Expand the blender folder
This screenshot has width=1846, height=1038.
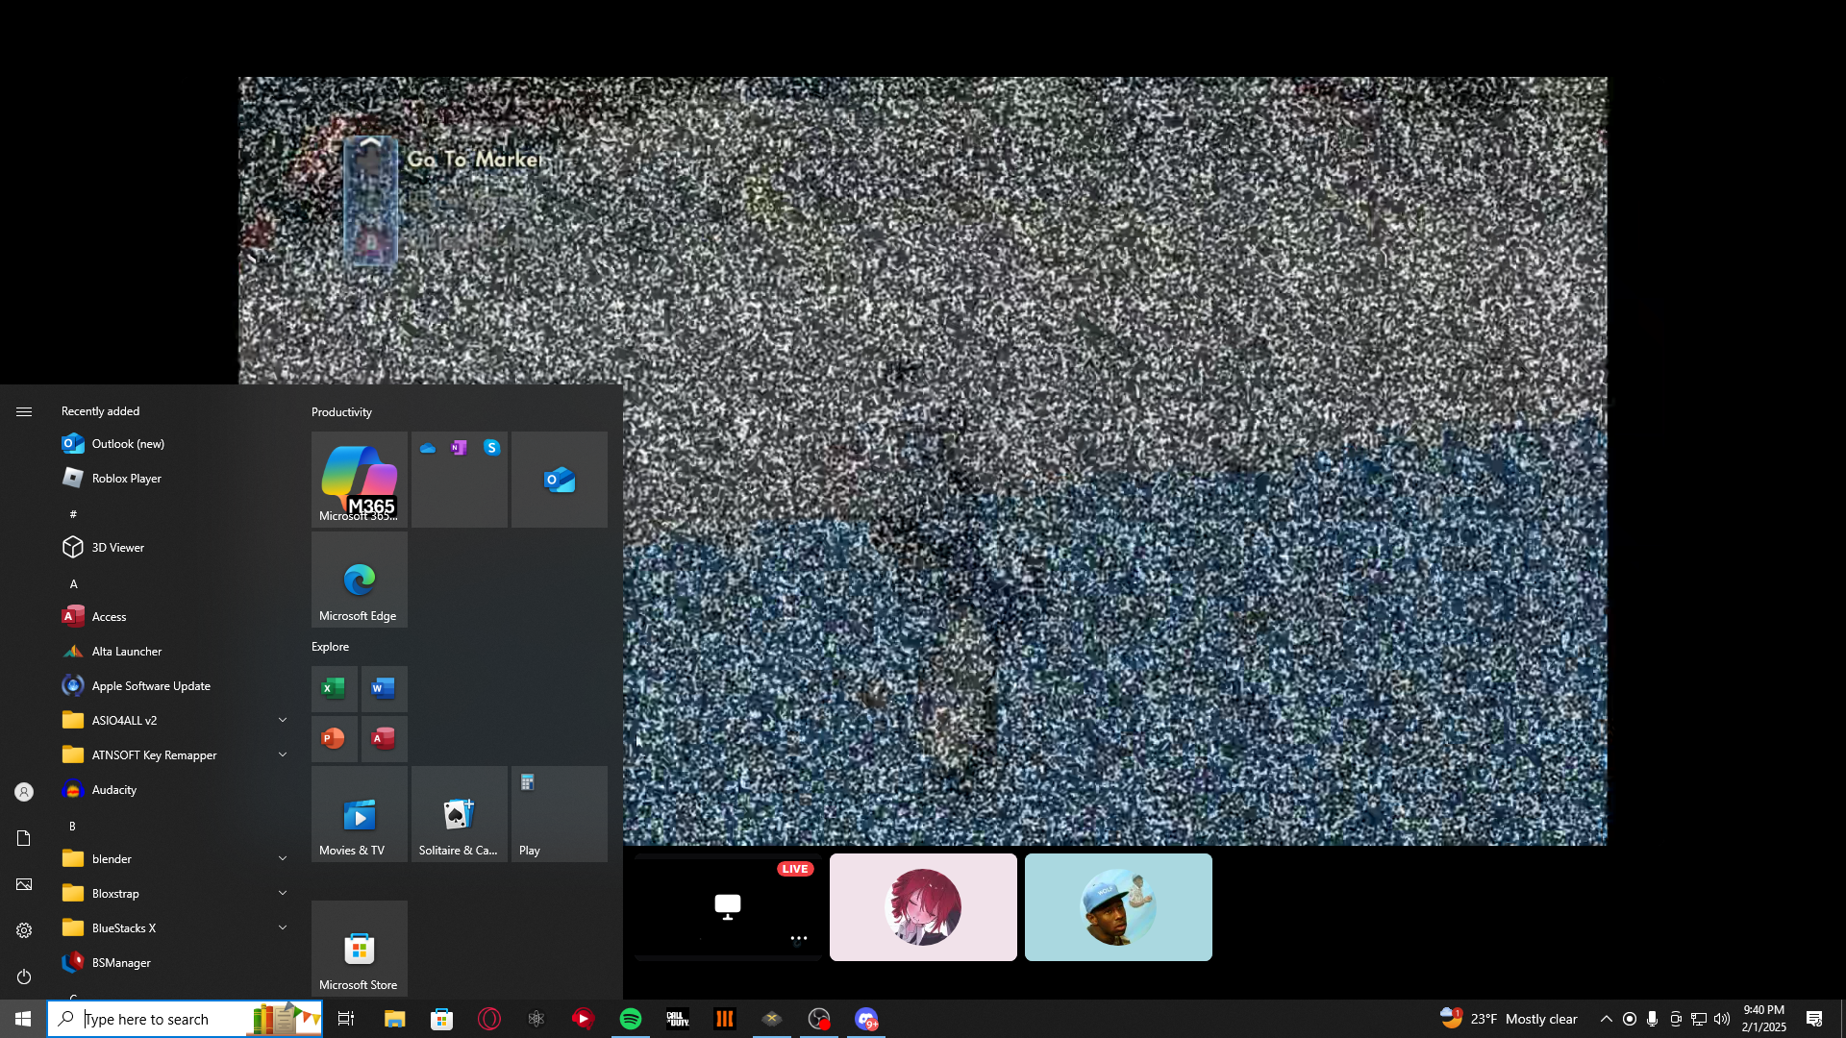click(282, 858)
